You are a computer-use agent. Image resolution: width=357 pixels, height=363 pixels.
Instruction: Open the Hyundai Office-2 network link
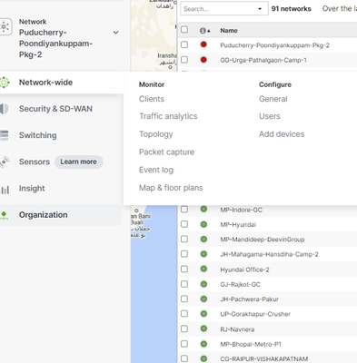coord(244,270)
